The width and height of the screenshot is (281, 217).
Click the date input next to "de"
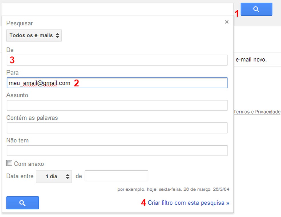point(116,176)
